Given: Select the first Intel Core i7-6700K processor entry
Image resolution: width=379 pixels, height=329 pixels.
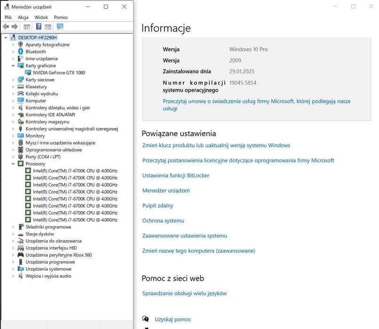Looking at the screenshot, I should (75, 171).
